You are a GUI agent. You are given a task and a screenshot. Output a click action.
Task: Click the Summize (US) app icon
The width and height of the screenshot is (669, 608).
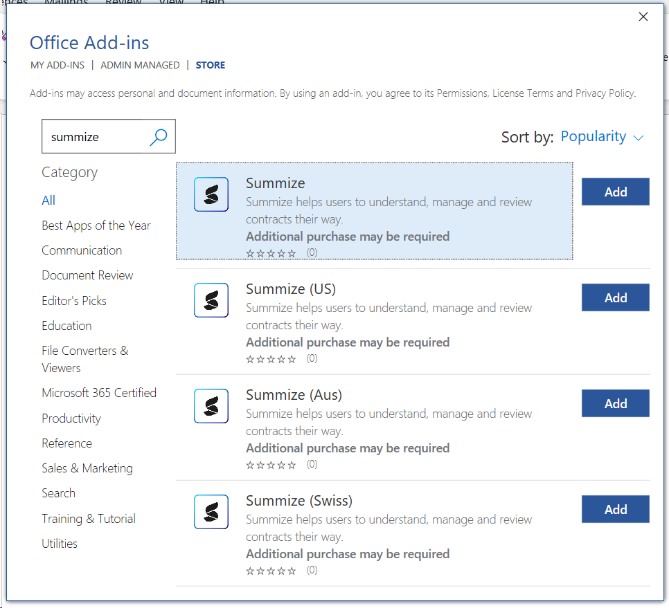click(x=211, y=300)
